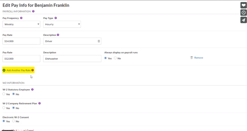This screenshot has height=131, width=247.
Task: Select Yes for W-2 Company Retirement Plan
Action: 4,108
